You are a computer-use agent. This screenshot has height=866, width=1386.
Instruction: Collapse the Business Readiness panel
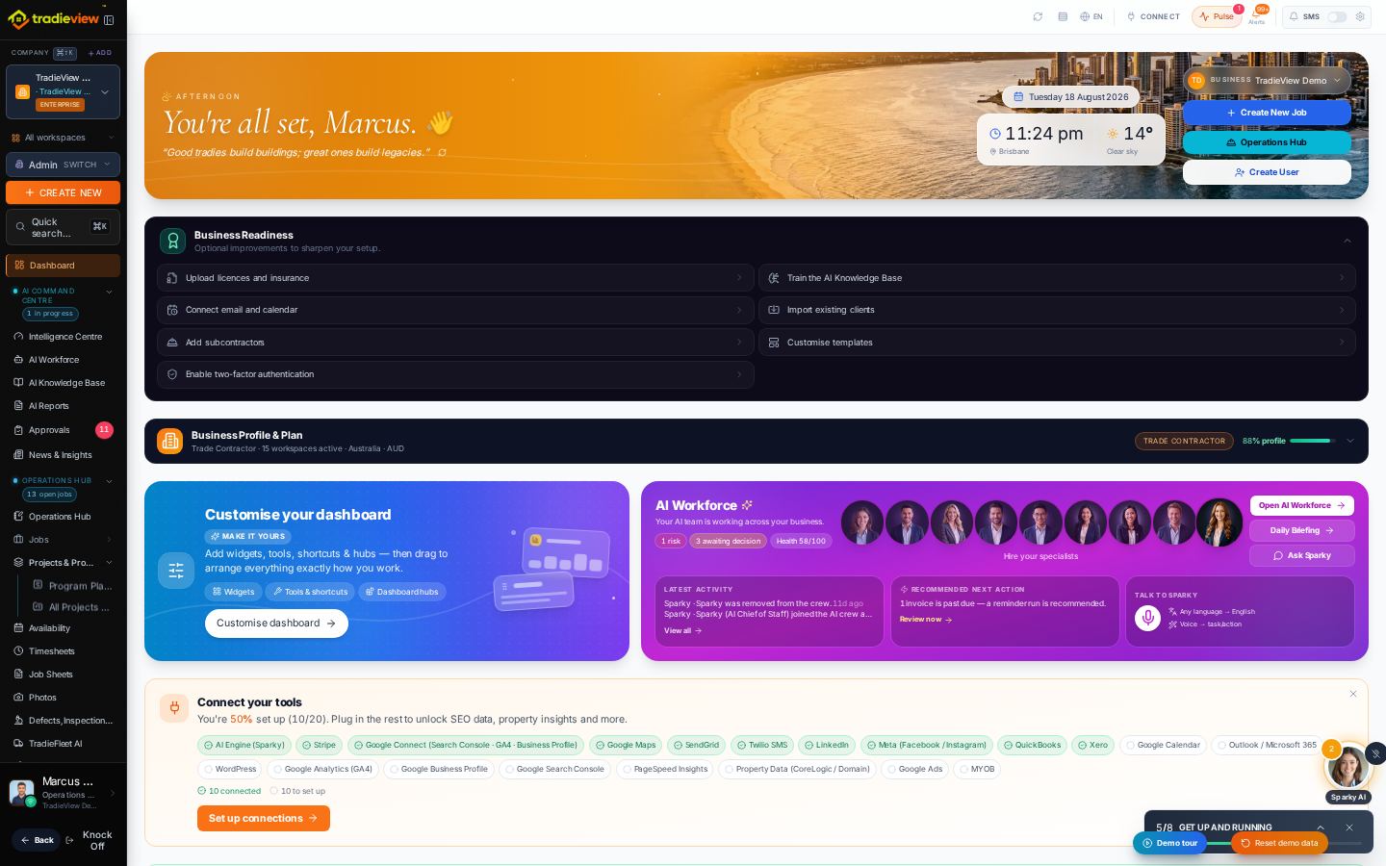coord(1347,241)
